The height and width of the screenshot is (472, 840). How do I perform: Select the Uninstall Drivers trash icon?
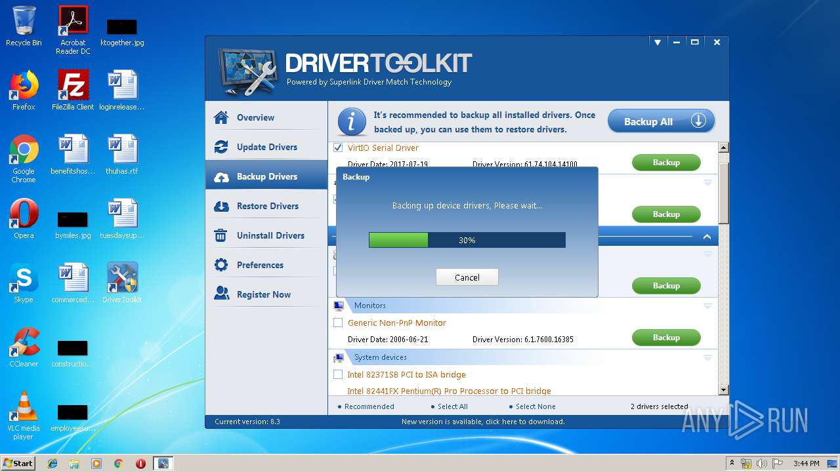[221, 235]
